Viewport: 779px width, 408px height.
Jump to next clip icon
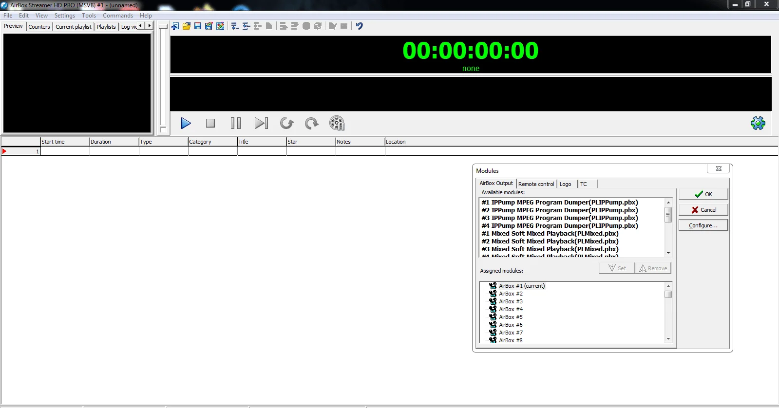[261, 124]
